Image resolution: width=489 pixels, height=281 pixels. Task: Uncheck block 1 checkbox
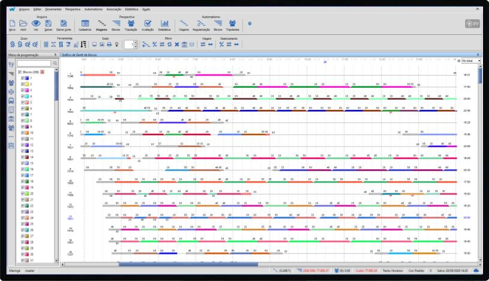tap(22, 78)
